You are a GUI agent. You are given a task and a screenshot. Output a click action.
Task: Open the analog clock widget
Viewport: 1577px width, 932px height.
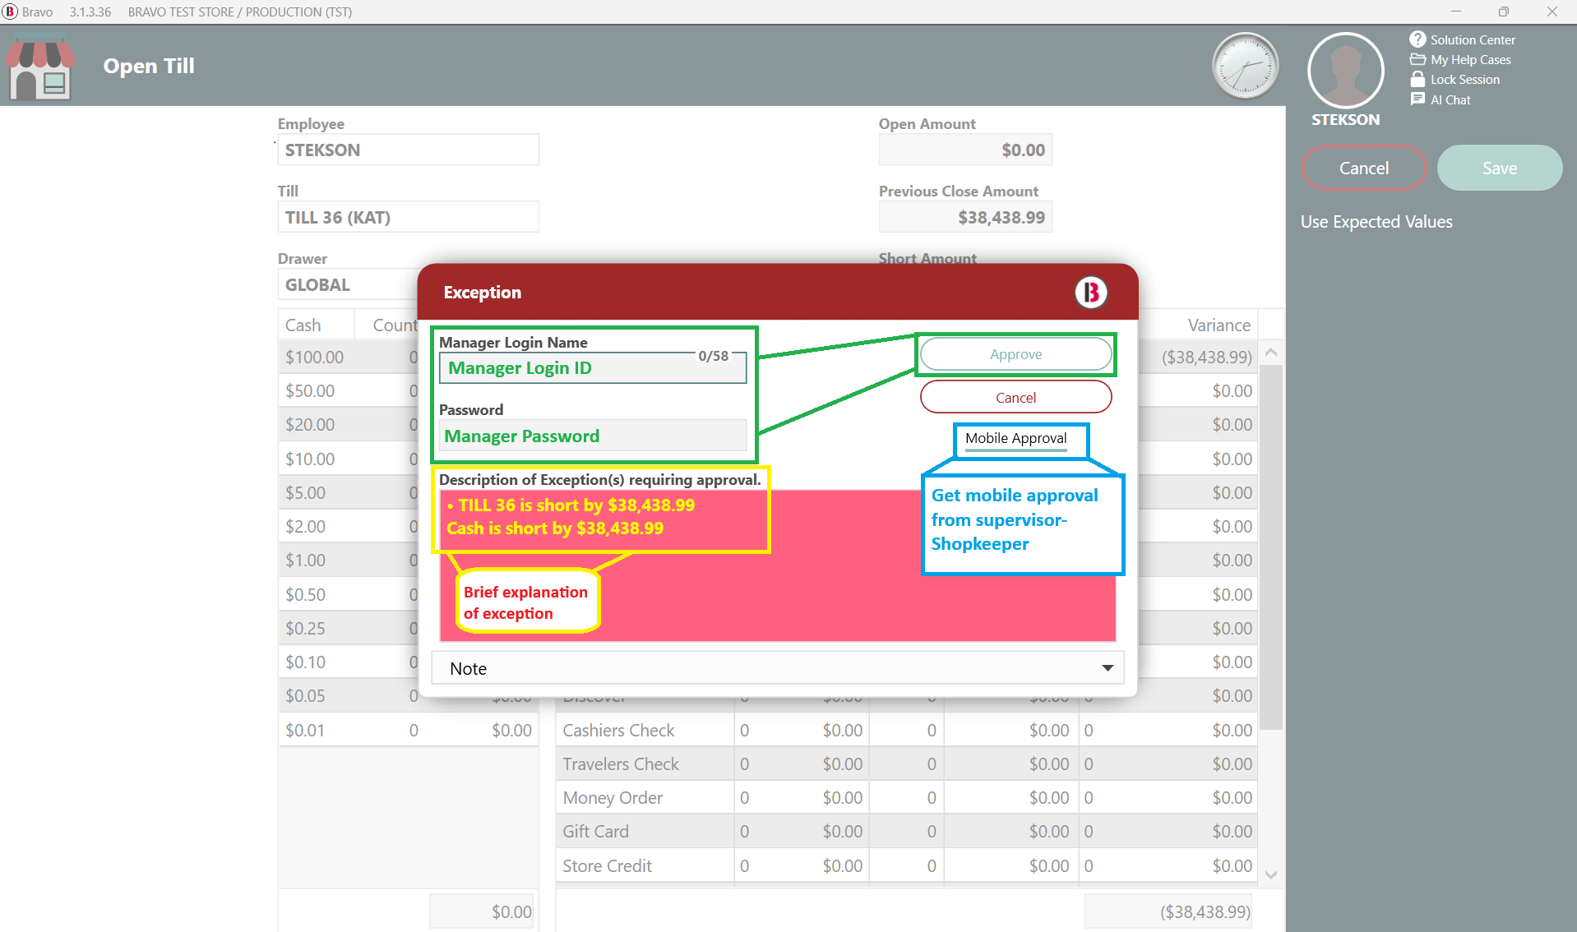pos(1245,66)
